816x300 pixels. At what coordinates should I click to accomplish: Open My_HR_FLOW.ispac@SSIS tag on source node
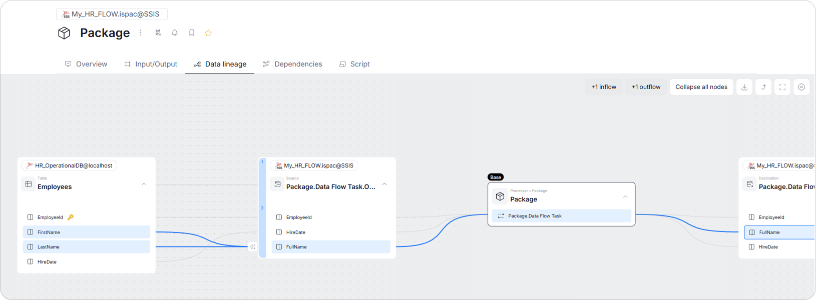pyautogui.click(x=314, y=165)
